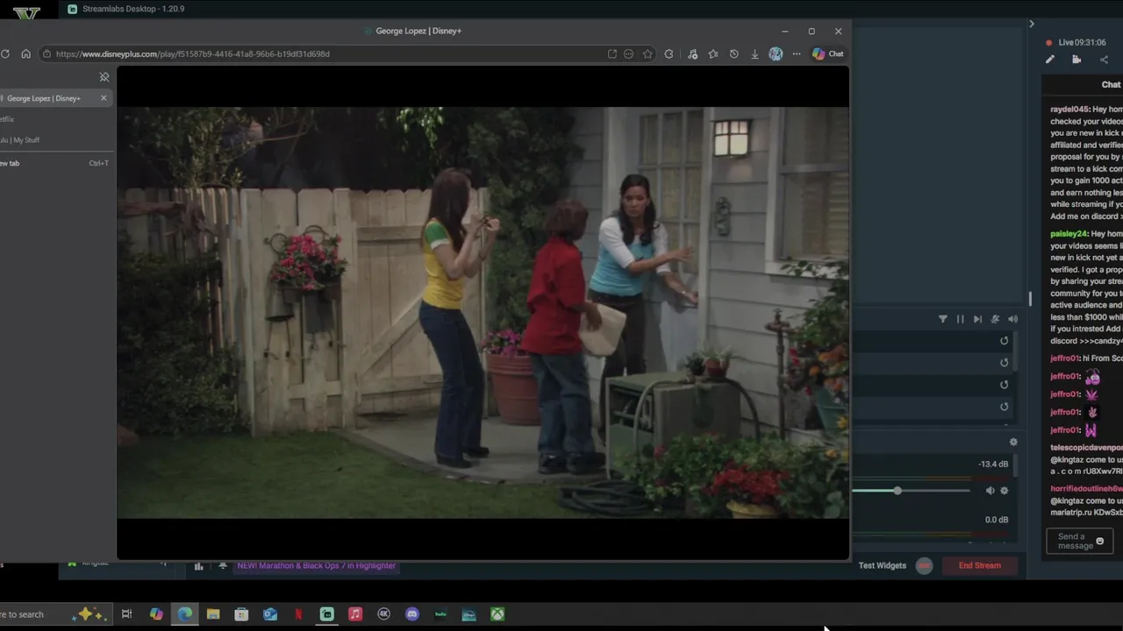
Task: Switch to the Netflix vertical tab
Action: tap(54, 119)
